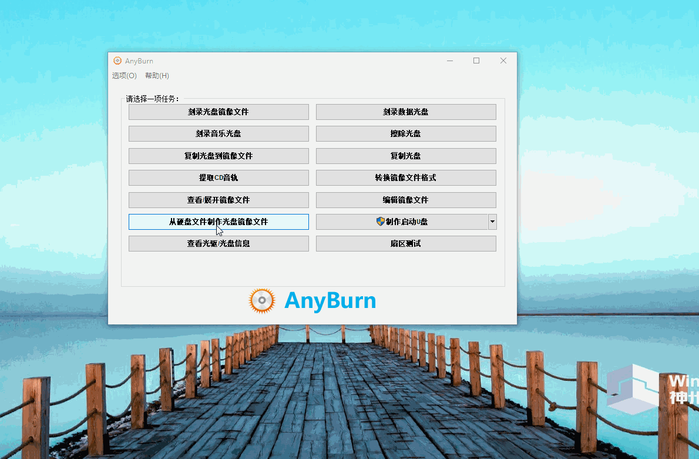Open 转换镜像文件格式 task

pos(406,178)
